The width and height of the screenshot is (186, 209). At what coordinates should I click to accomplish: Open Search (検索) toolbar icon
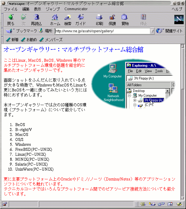(68, 20)
